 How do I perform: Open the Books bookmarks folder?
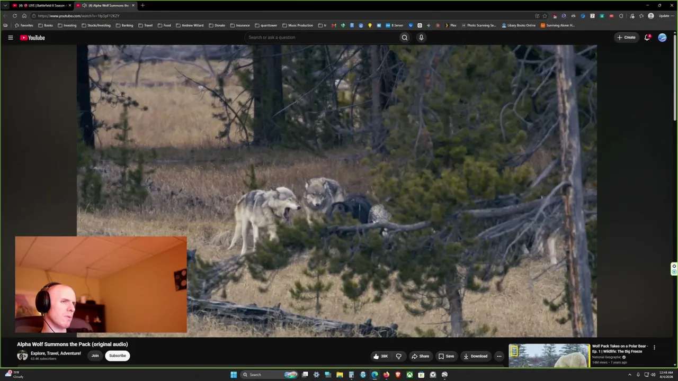point(46,25)
